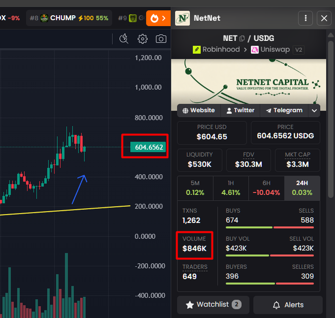The width and height of the screenshot is (335, 318).
Task: Select the 5M timeframe tab
Action: pos(195,188)
